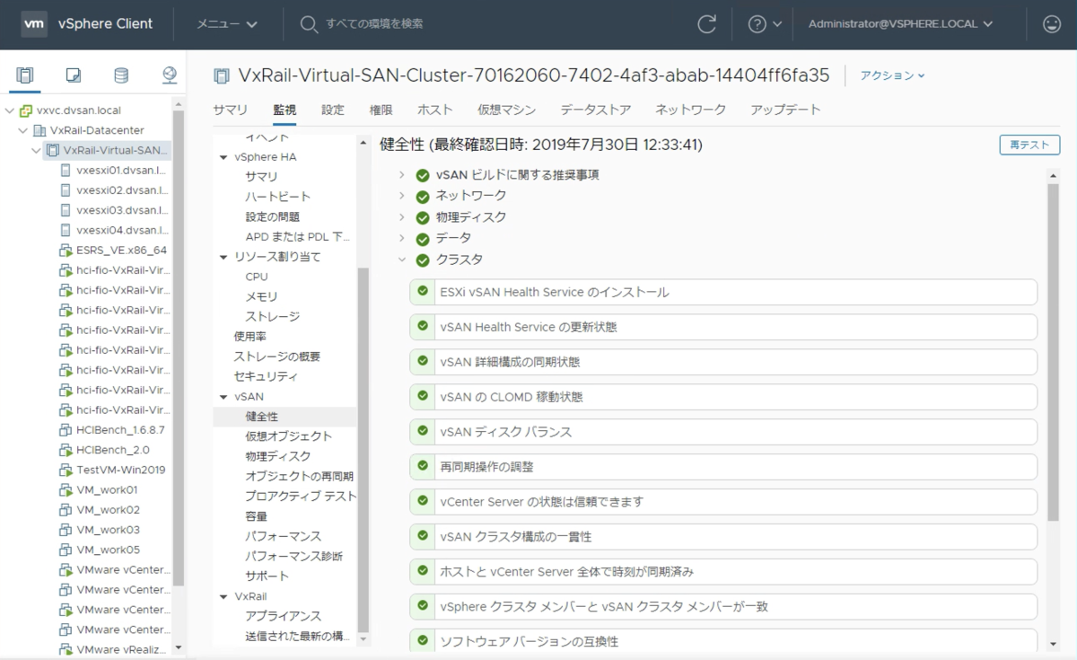This screenshot has width=1077, height=660.
Task: Collapse the VxRail-Datacenter tree node
Action: 23,130
